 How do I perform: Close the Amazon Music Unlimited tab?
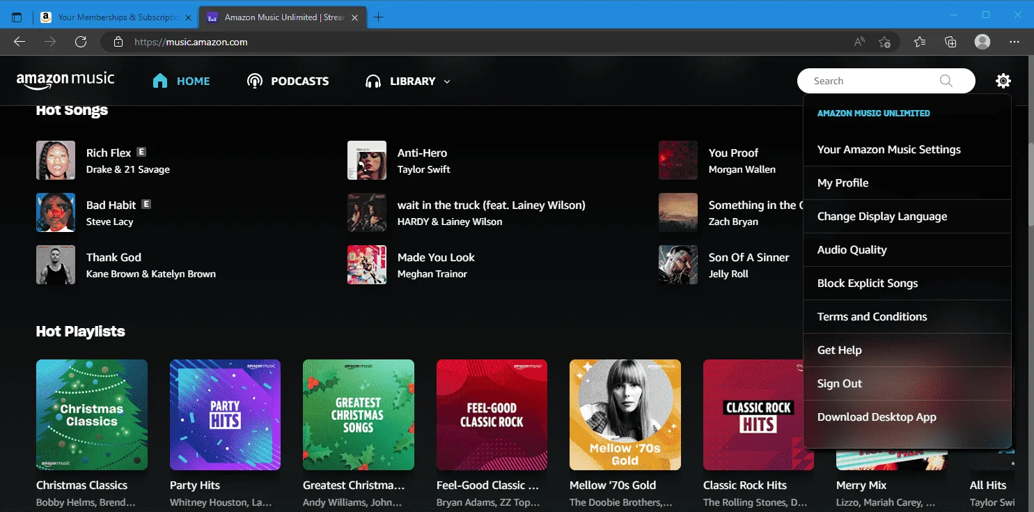point(356,17)
